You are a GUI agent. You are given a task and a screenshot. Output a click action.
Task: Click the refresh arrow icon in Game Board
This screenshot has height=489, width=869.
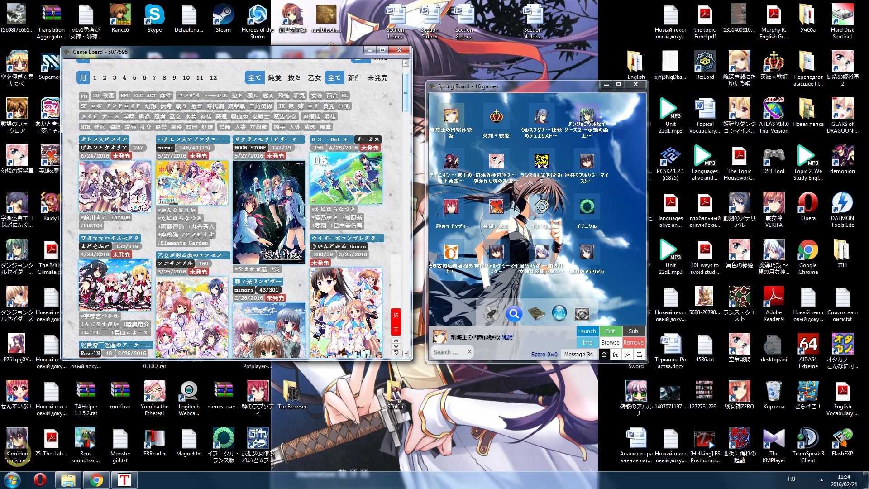point(396,352)
